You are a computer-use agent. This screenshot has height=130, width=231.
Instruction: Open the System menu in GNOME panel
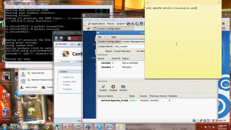point(121,24)
